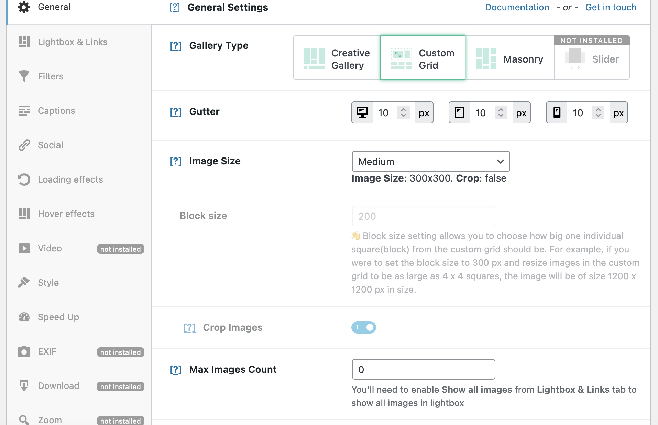The image size is (658, 425).
Task: Click the Social link chain icon
Action: click(24, 145)
